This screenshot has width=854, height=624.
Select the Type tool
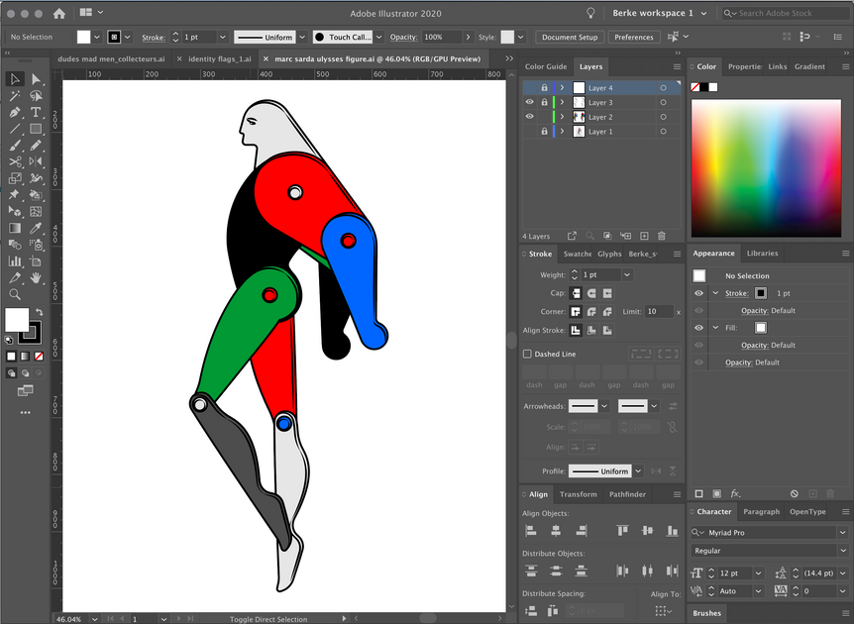[x=36, y=113]
